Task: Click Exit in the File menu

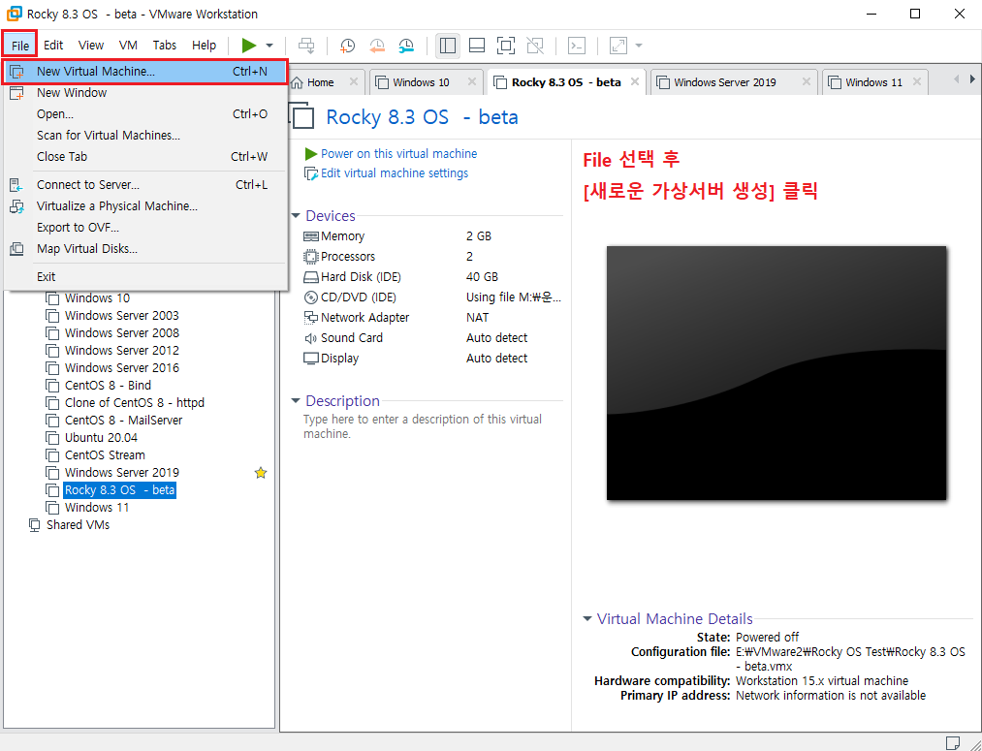Action: (x=145, y=276)
